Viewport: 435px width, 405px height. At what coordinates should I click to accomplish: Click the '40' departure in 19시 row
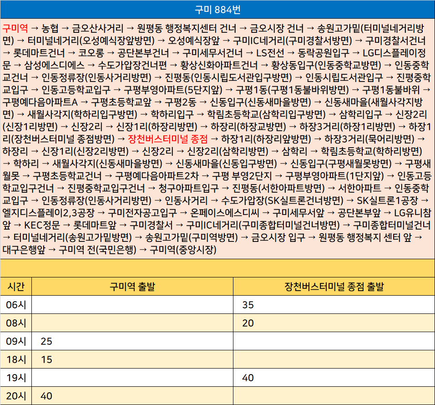coord(248,378)
